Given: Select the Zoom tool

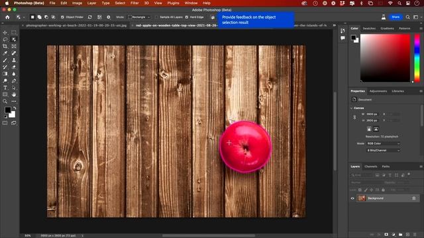Looking at the screenshot, I should click(x=5, y=101).
